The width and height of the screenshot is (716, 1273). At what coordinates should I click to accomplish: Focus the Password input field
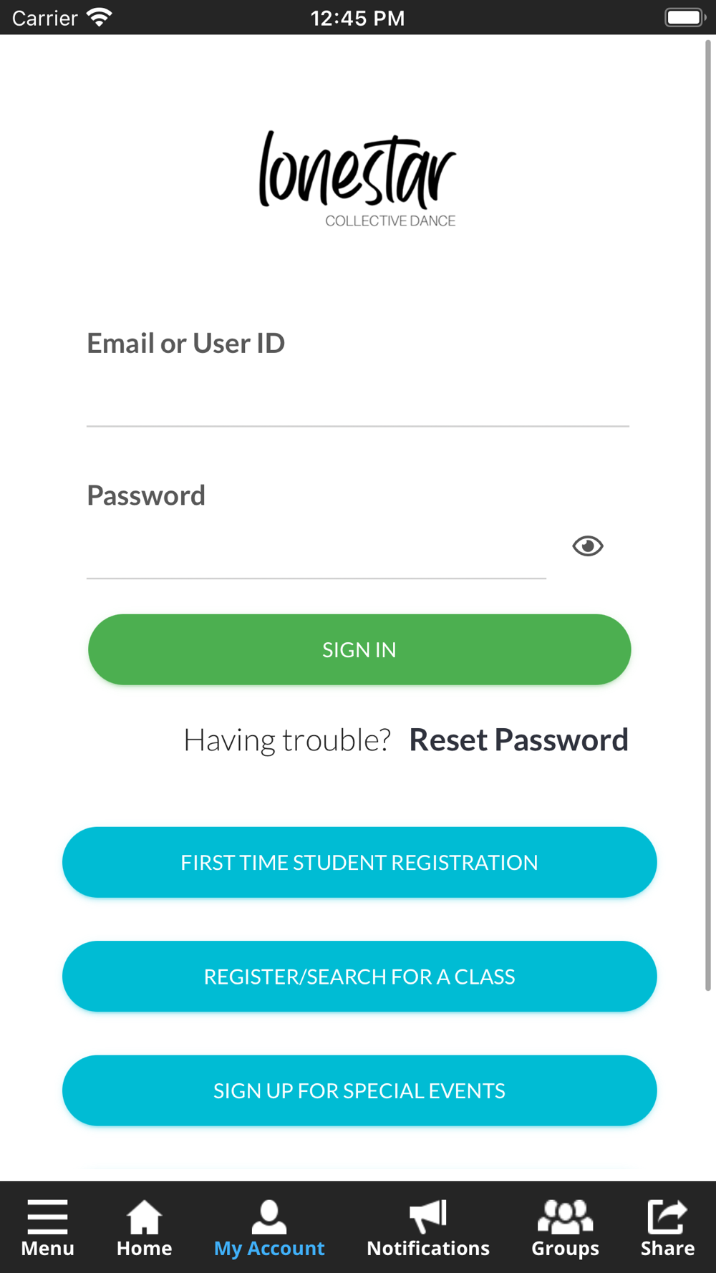click(x=316, y=551)
